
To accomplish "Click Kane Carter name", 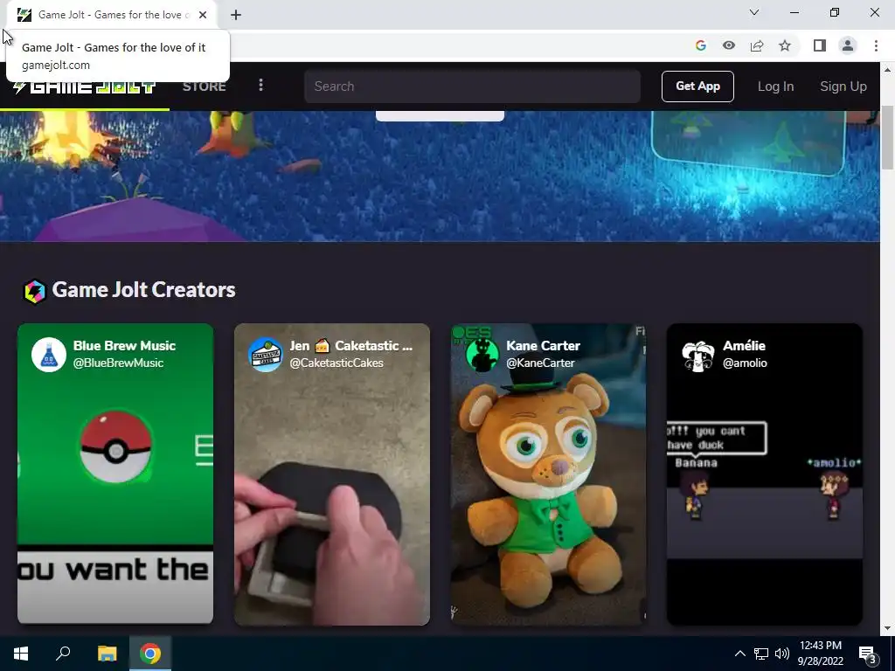I will [543, 346].
